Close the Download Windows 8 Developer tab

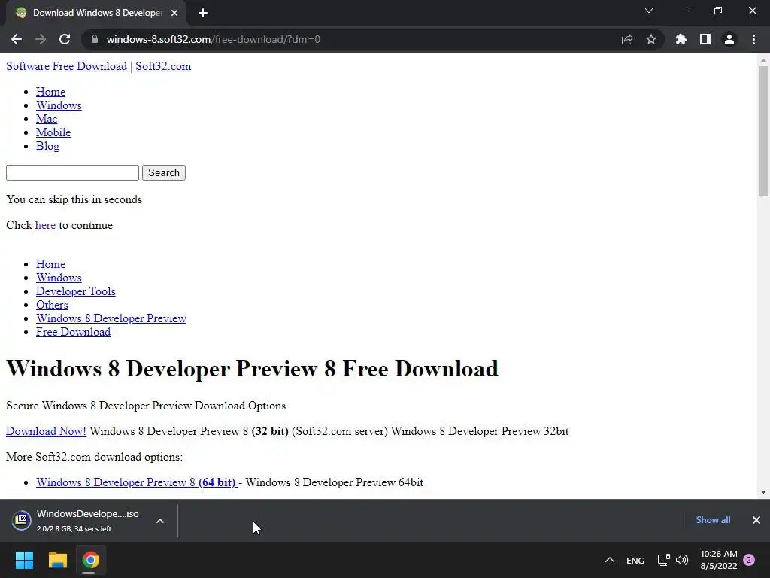pos(174,13)
